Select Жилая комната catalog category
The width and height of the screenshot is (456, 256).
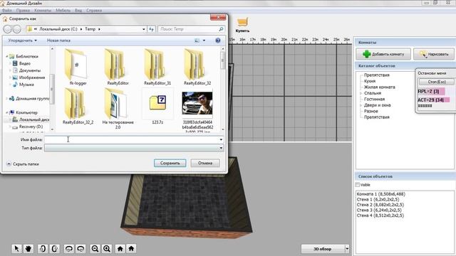[380, 87]
